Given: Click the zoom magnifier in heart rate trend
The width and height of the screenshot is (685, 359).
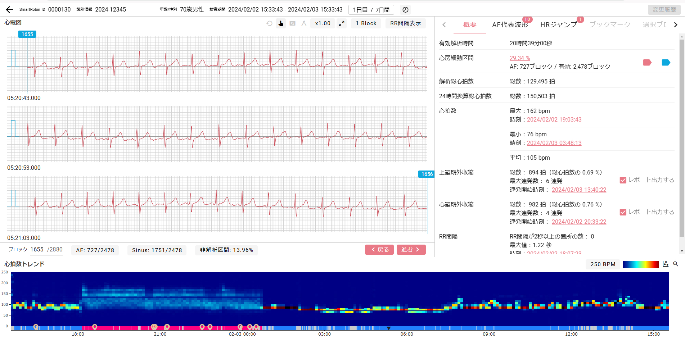Looking at the screenshot, I should 676,264.
